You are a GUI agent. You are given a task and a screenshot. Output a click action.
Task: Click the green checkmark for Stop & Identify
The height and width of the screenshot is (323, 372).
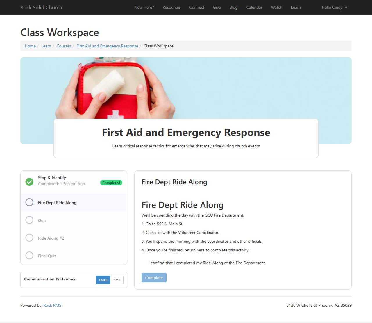[29, 182]
